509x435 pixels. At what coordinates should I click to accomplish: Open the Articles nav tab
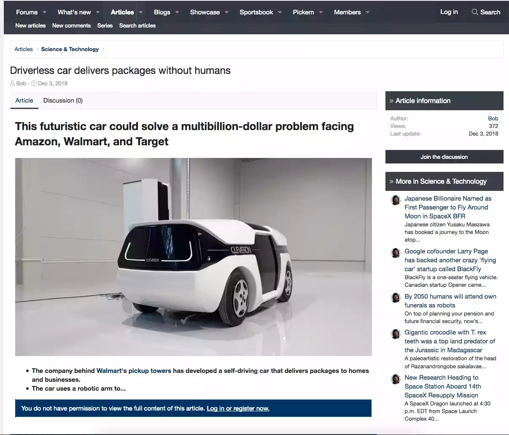click(122, 12)
